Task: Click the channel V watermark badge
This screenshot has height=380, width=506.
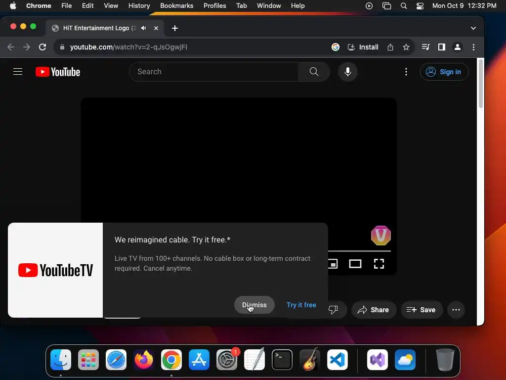Action: 381,236
